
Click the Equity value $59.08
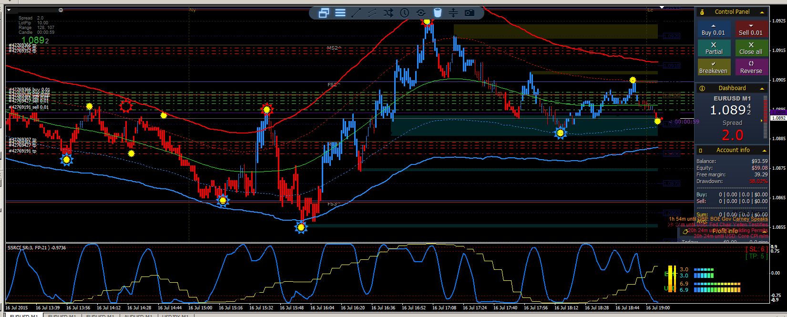[759, 168]
